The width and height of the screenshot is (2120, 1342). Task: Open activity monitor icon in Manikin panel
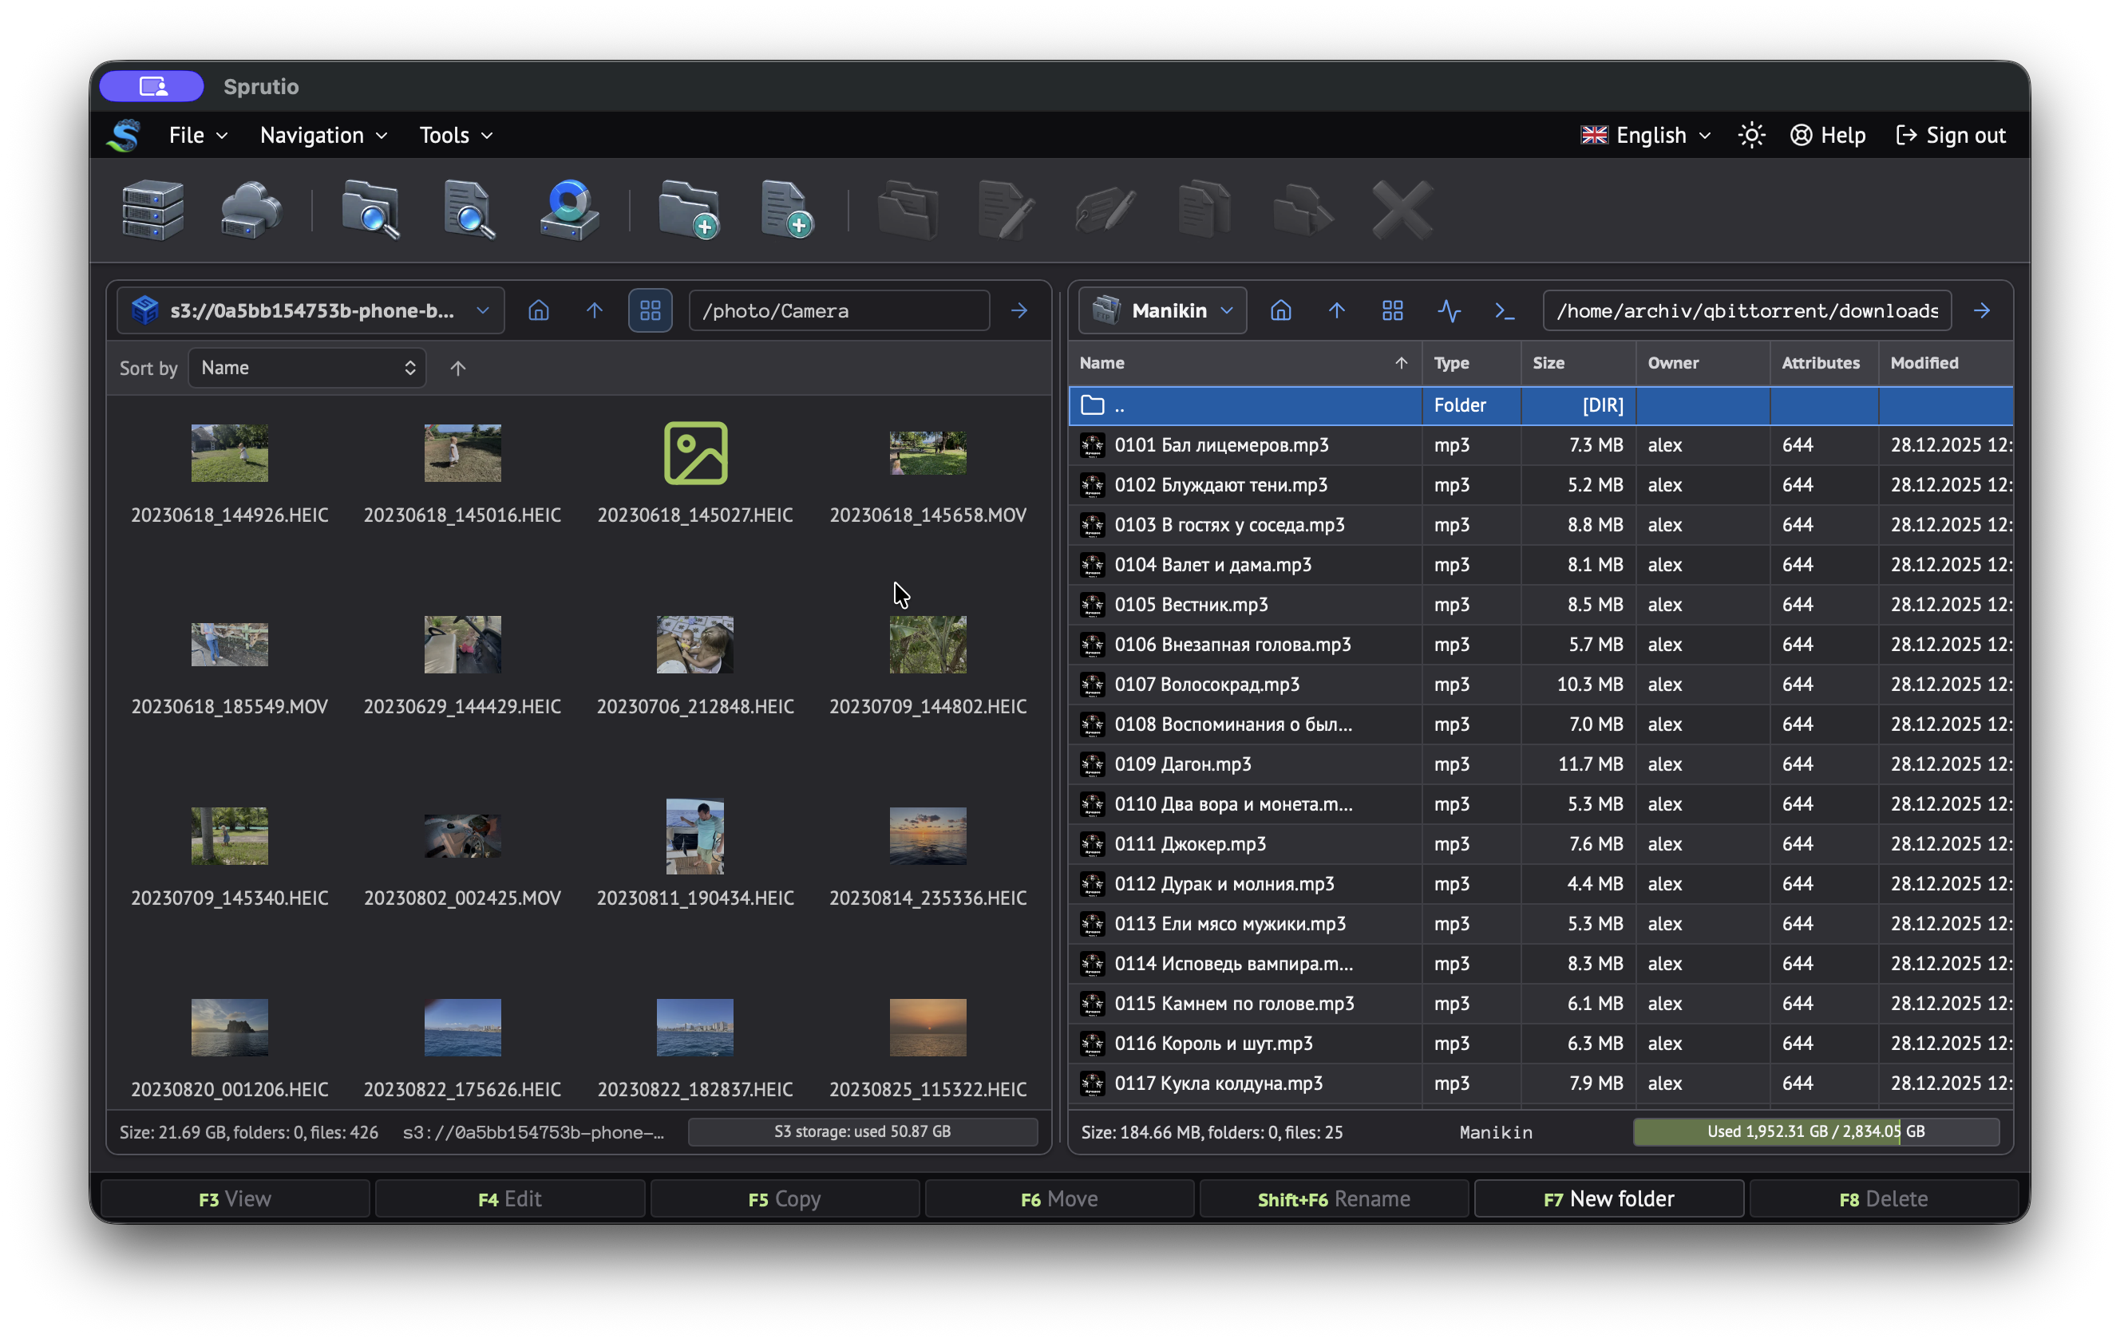click(x=1450, y=310)
